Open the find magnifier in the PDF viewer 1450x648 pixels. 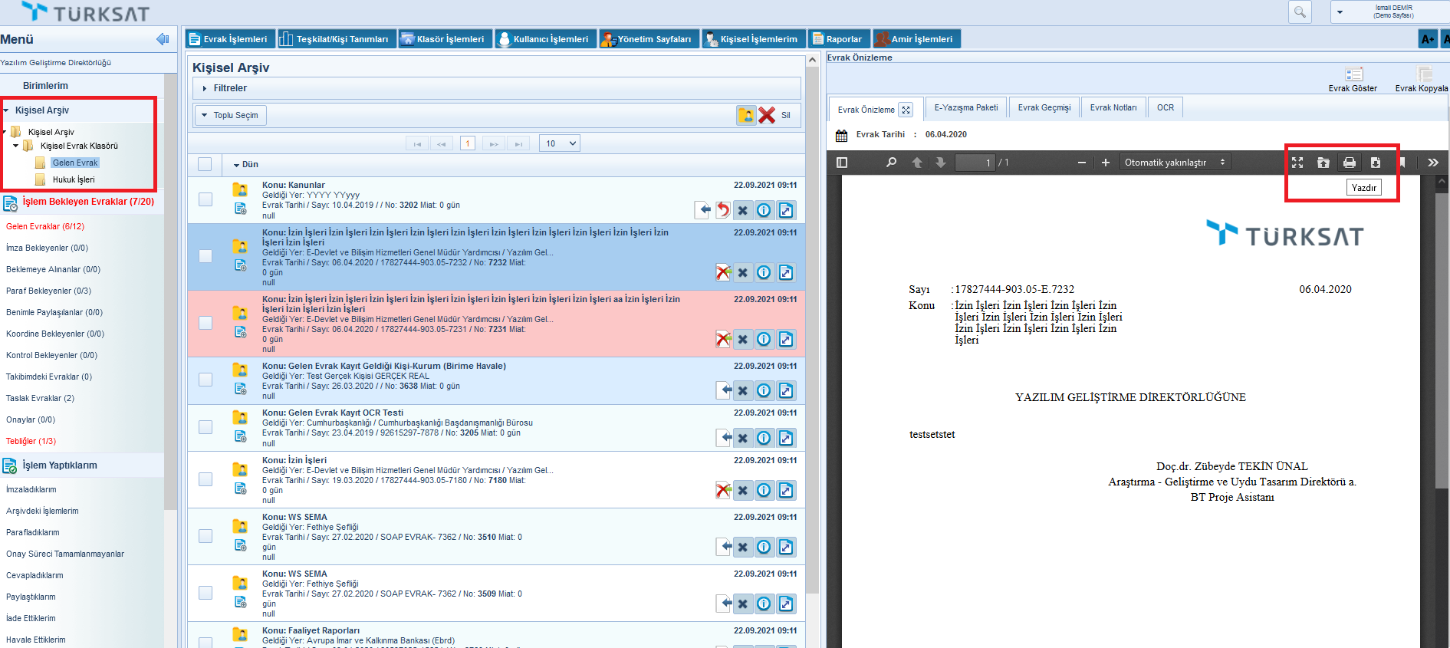pos(891,163)
